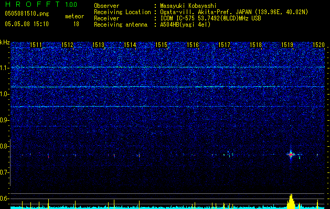Click the meteor count value 18
The image size is (330, 209).
76,24
